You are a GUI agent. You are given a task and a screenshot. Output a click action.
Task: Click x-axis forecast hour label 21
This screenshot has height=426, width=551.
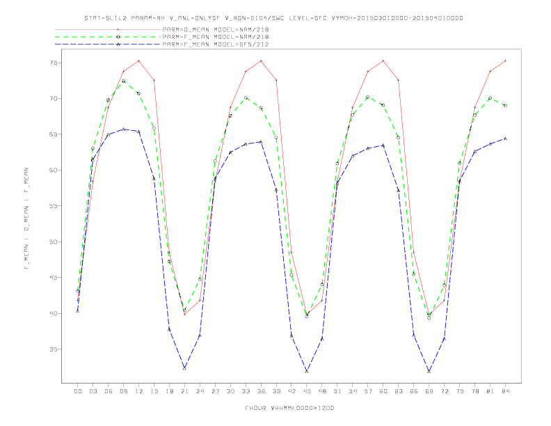(185, 391)
